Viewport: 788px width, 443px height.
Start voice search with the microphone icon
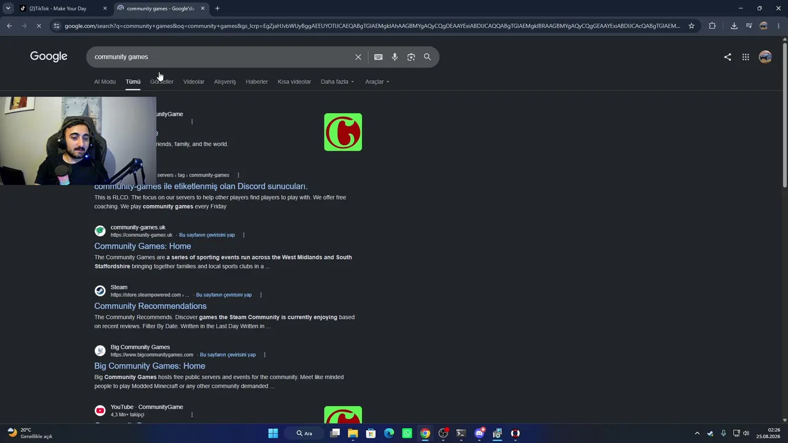click(x=395, y=57)
